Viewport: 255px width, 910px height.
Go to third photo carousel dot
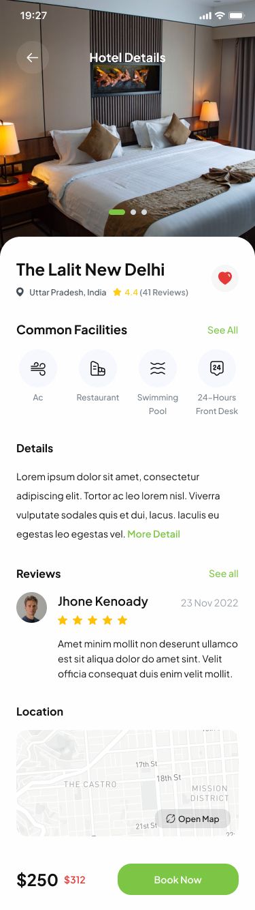pos(144,212)
